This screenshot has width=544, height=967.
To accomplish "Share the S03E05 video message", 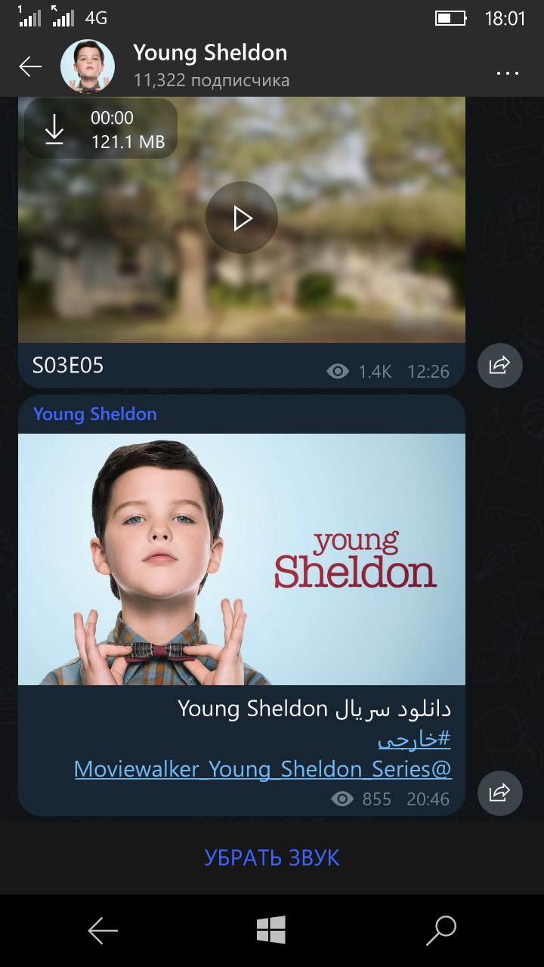I will 500,366.
